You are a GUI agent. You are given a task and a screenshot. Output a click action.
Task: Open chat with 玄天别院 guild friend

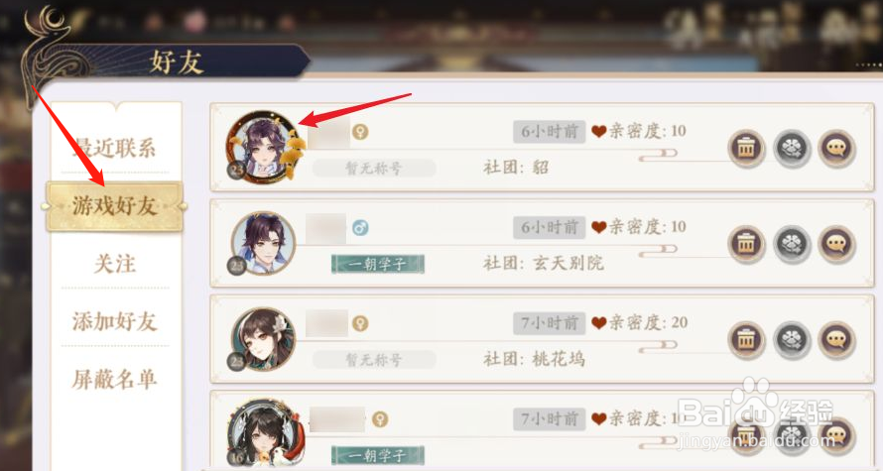coord(836,244)
